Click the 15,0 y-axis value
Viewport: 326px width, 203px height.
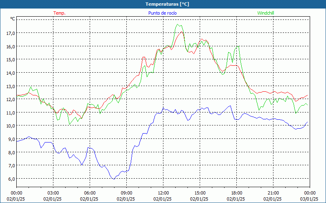11,60
